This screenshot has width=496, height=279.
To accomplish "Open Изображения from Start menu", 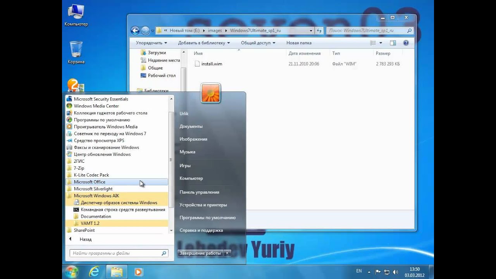I will (193, 139).
